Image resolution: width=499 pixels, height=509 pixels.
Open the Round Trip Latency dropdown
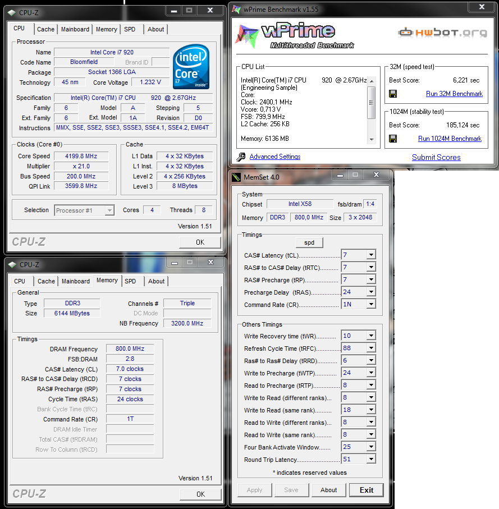click(x=371, y=459)
